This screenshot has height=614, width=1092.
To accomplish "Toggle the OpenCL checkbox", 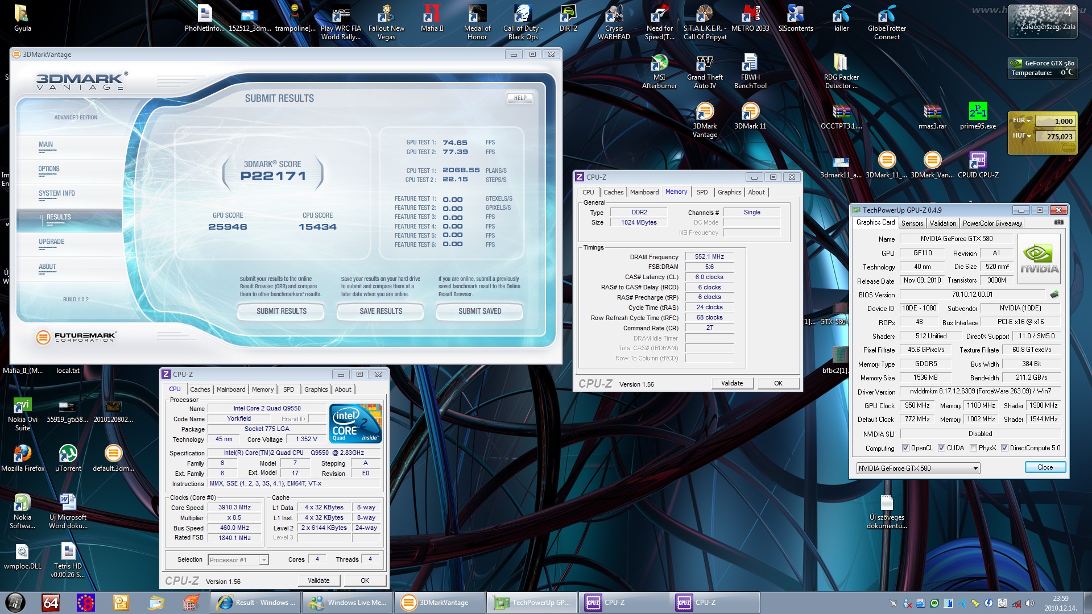I will pyautogui.click(x=905, y=448).
